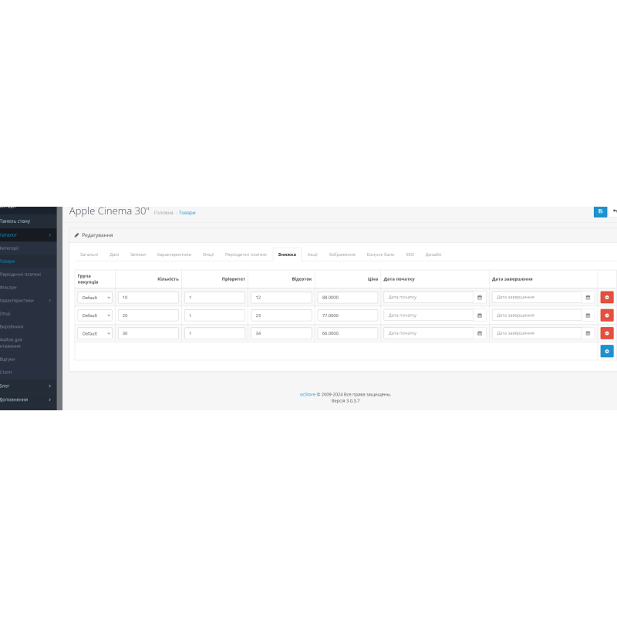The width and height of the screenshot is (617, 617).
Task: Open the Default group dropdown in first row
Action: pyautogui.click(x=94, y=297)
